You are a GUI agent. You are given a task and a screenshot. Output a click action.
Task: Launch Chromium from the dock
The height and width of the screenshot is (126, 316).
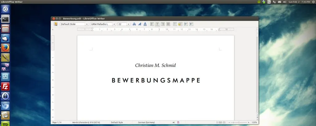click(5, 106)
